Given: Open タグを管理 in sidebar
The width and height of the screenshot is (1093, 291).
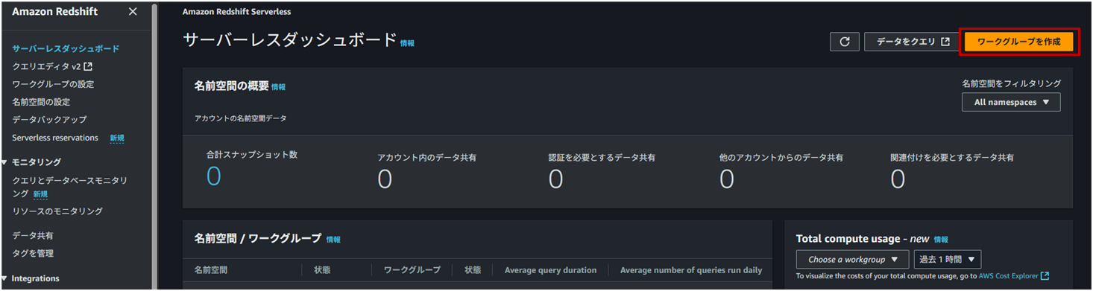Looking at the screenshot, I should pos(33,254).
